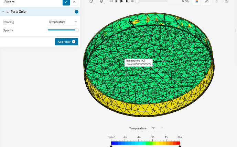This screenshot has height=147, width=237.
Task: Open the sigma statistics tool
Action: click(216, 1)
